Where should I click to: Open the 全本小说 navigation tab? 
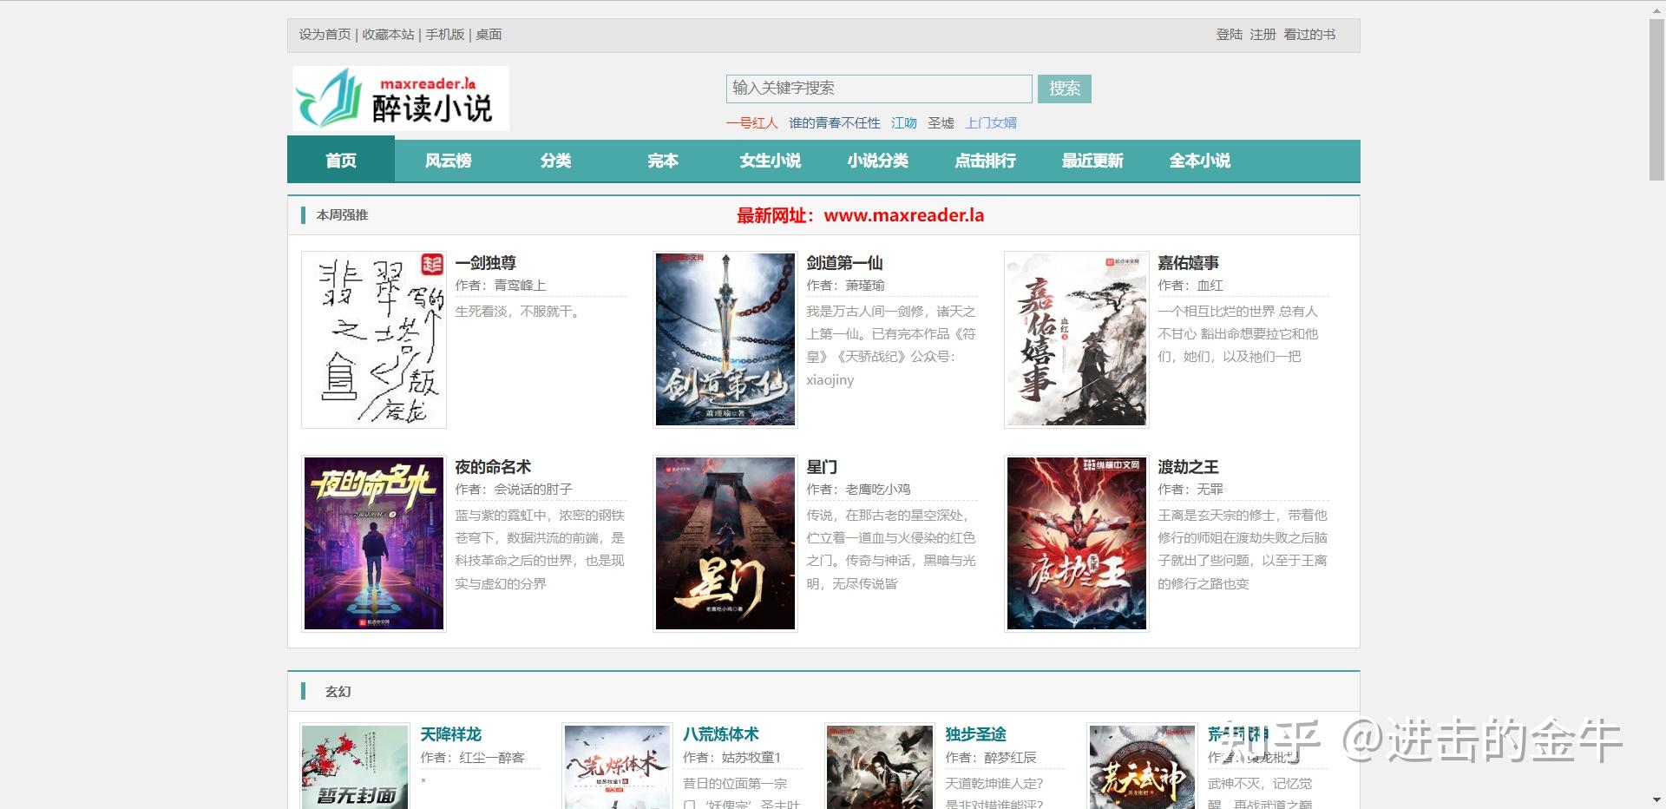click(x=1200, y=161)
